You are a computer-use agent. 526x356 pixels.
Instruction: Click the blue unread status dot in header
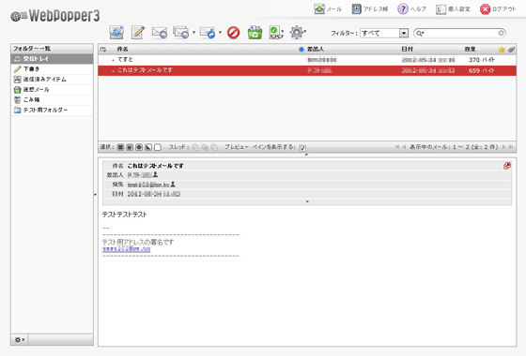[x=302, y=50]
